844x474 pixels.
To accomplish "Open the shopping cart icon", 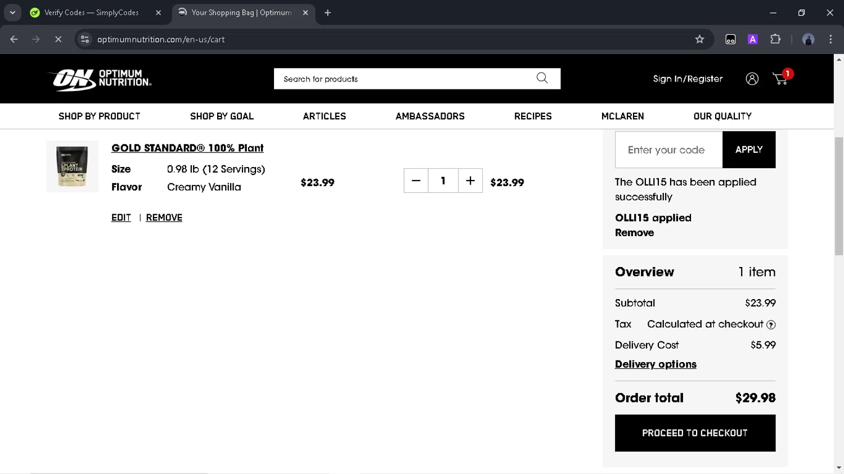I will click(781, 79).
